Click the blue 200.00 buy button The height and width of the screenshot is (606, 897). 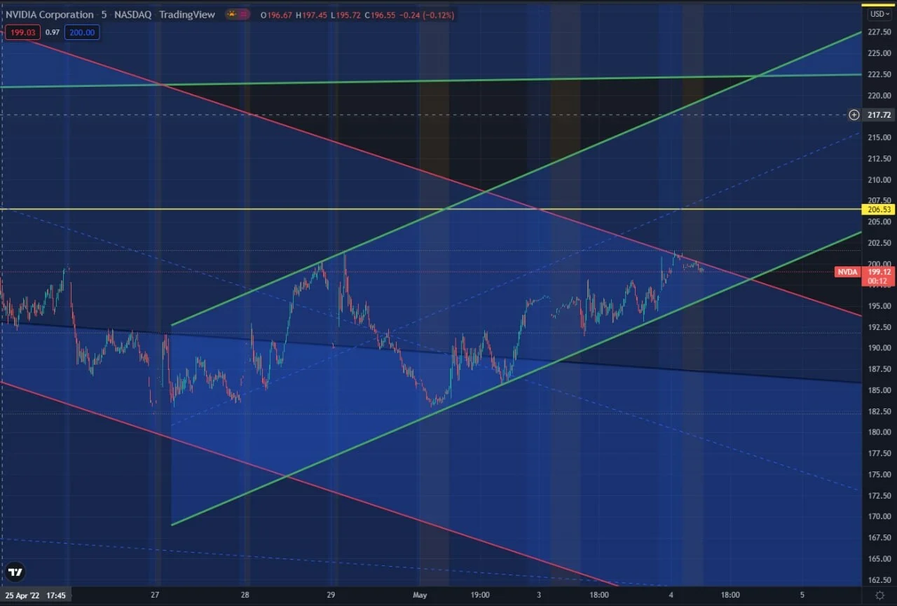82,32
